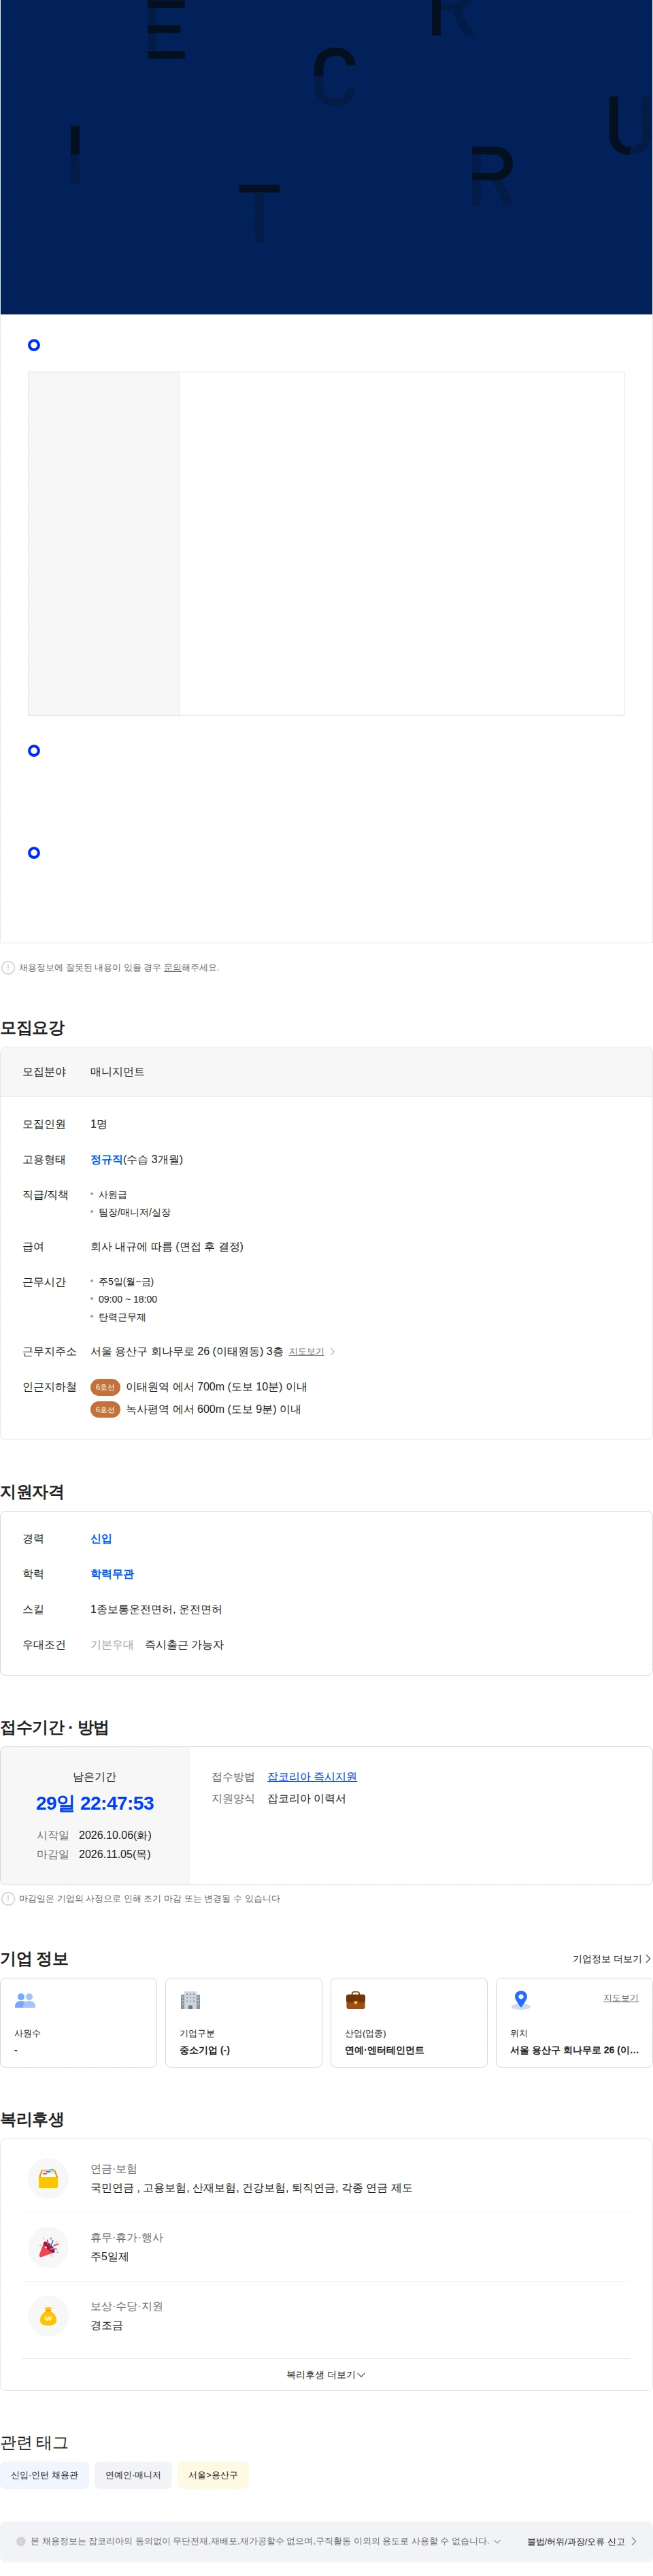Click the 문의 link in notice
The width and height of the screenshot is (653, 2576).
point(172,967)
